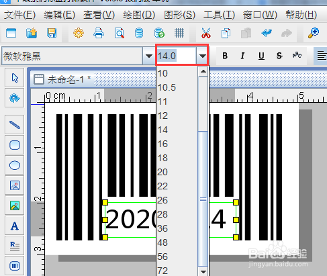Select the rich text tool
The image size is (327, 276).
coord(15,246)
